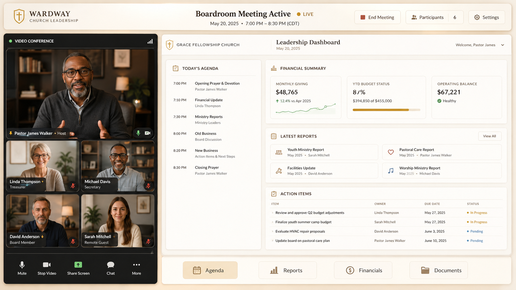Unmute David Anderson's muted microphone
Screen dimensions: 516x290
click(x=73, y=241)
